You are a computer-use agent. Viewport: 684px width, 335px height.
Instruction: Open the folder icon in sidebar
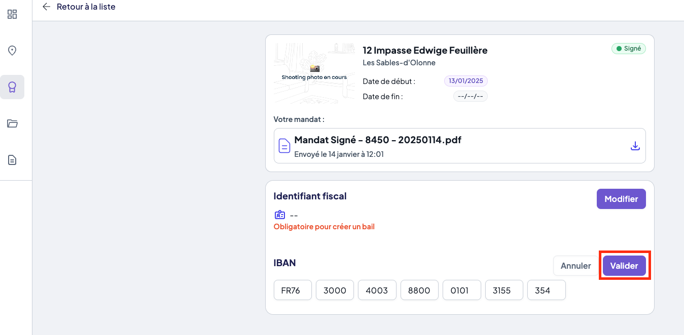tap(12, 123)
